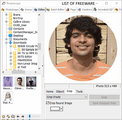Click the folder tree down arrow

click(x=39, y=68)
